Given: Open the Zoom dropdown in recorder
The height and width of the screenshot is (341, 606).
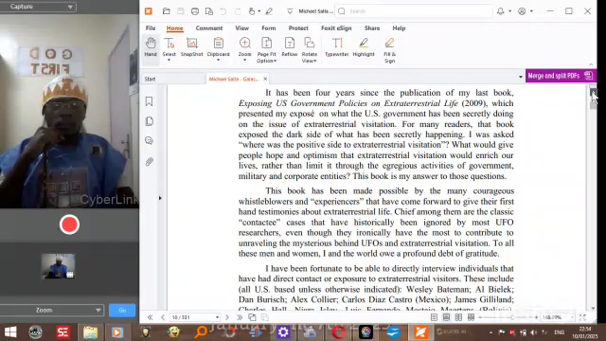Looking at the screenshot, I should [x=52, y=310].
